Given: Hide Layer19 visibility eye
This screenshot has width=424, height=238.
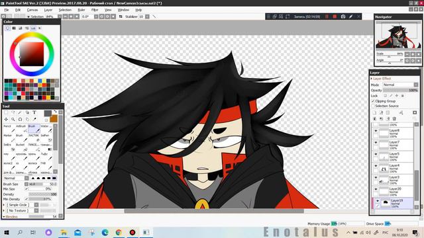Looking at the screenshot, I should (x=378, y=201).
